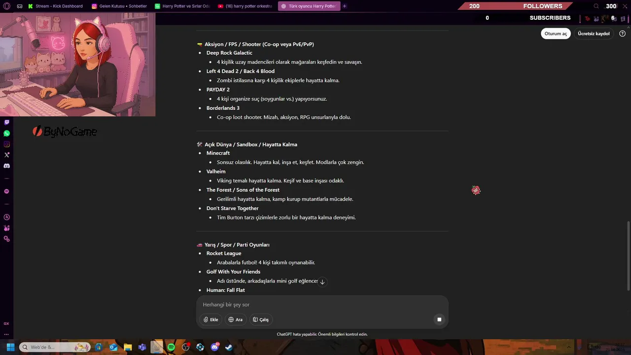The width and height of the screenshot is (631, 355).
Task: Click the Golf With Your Friends item
Action: (x=233, y=272)
